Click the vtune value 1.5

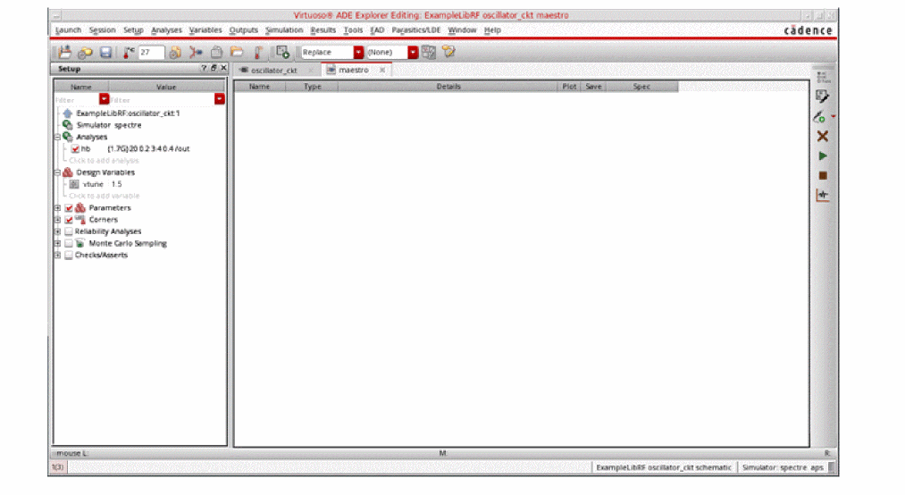(x=117, y=184)
